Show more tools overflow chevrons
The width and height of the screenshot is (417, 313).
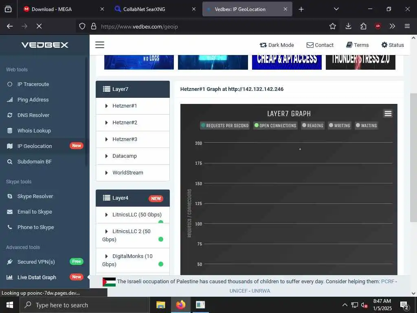pyautogui.click(x=392, y=26)
